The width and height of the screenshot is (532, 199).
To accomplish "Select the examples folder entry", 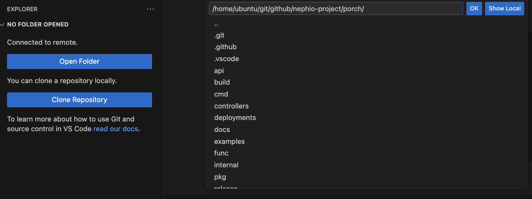I will point(229,142).
